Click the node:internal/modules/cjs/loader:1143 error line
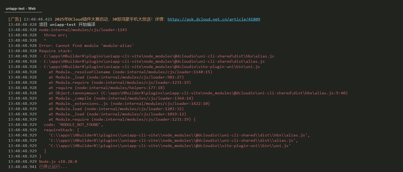The image size is (403, 172). (83, 30)
